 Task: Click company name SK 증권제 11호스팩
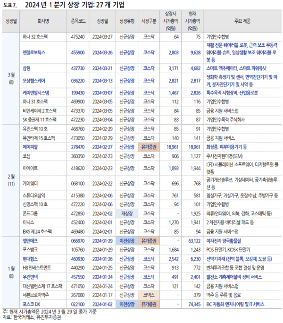[40, 119]
